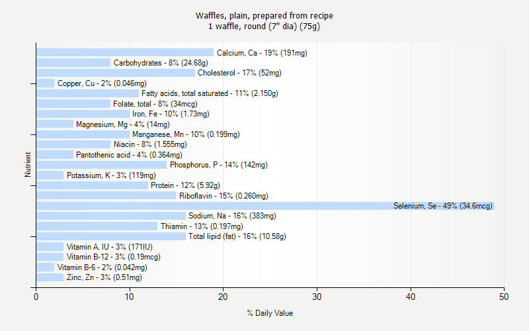The height and width of the screenshot is (331, 529).
Task: Click the Calcium, Ca - 19% (191mg) label
Action: pos(262,53)
